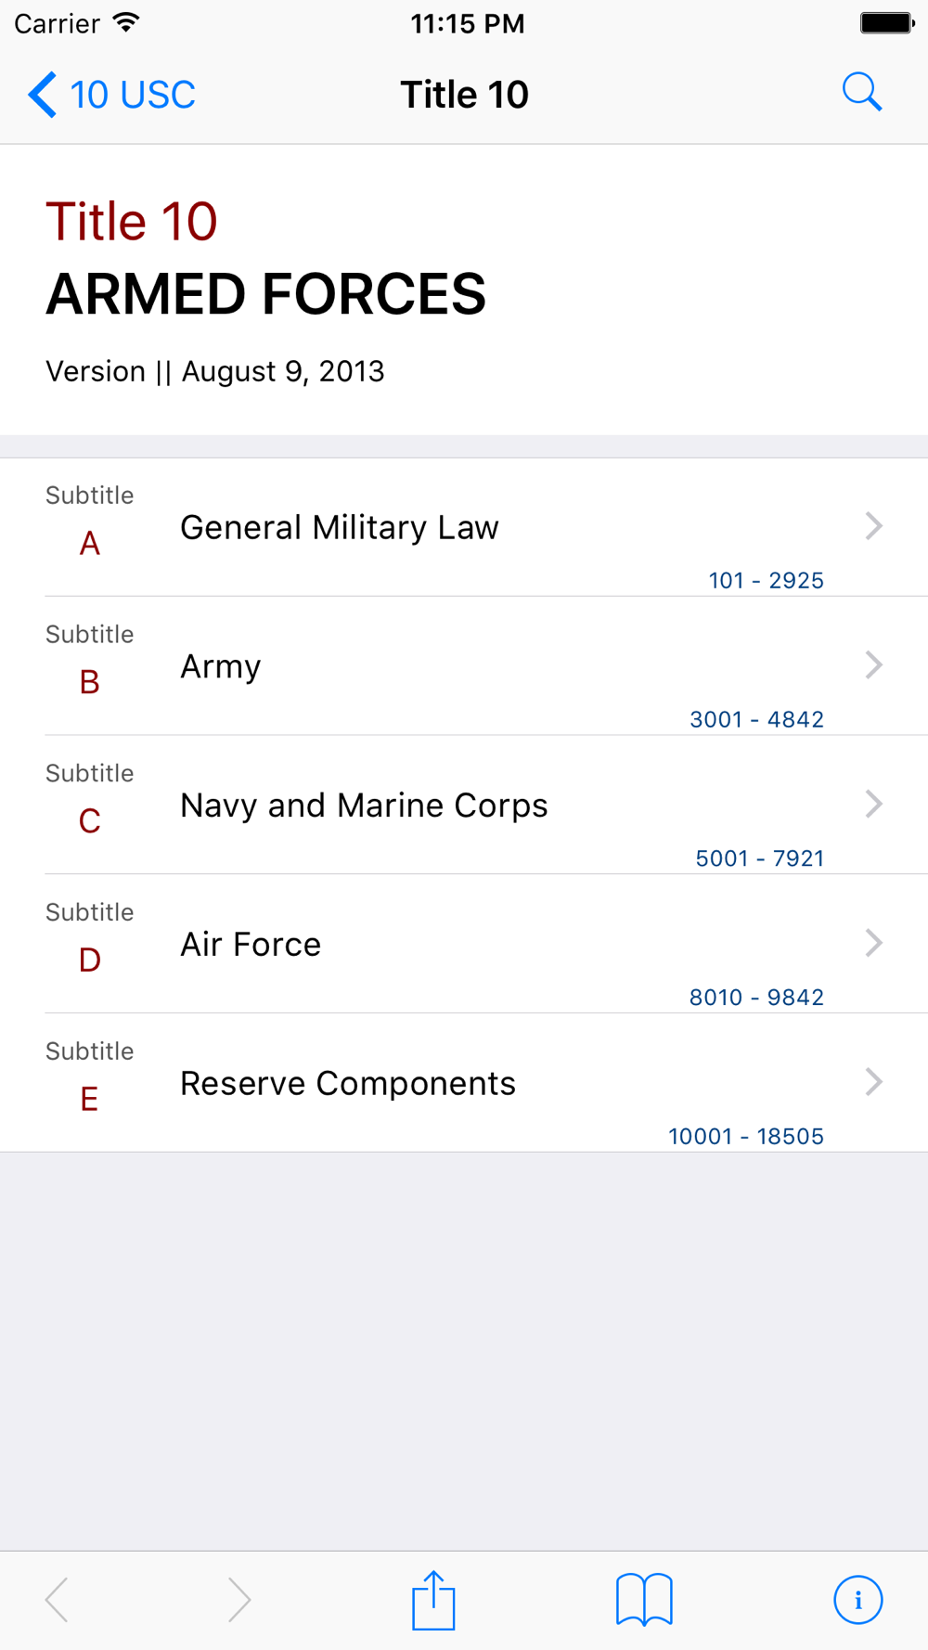
Task: Select Subtitle A letter label
Action: (x=89, y=544)
